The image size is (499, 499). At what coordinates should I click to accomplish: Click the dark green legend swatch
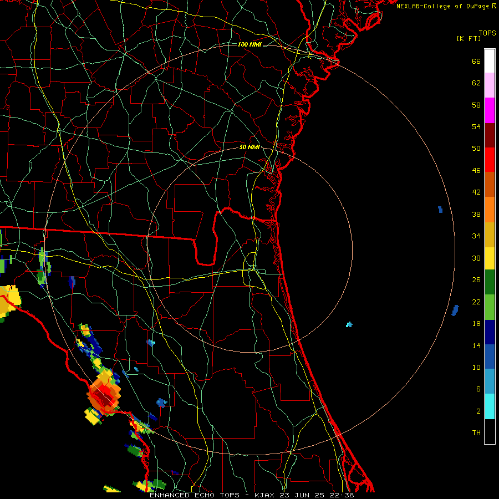490,282
